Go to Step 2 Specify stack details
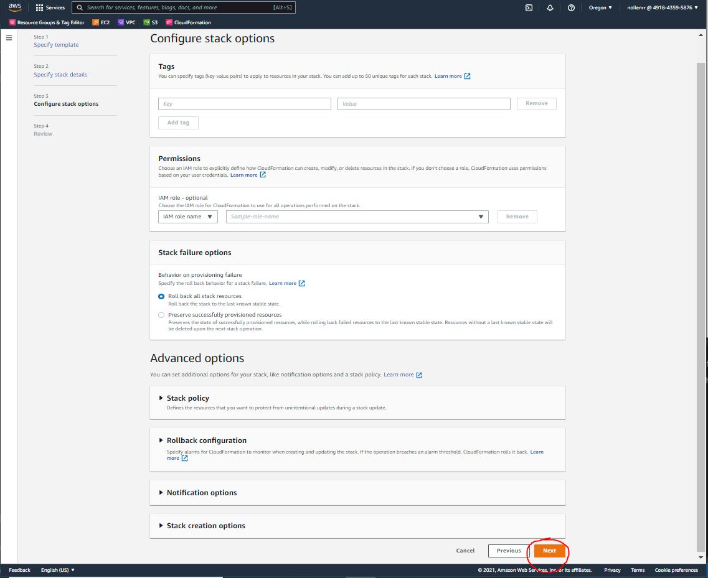This screenshot has height=578, width=708. pyautogui.click(x=60, y=75)
